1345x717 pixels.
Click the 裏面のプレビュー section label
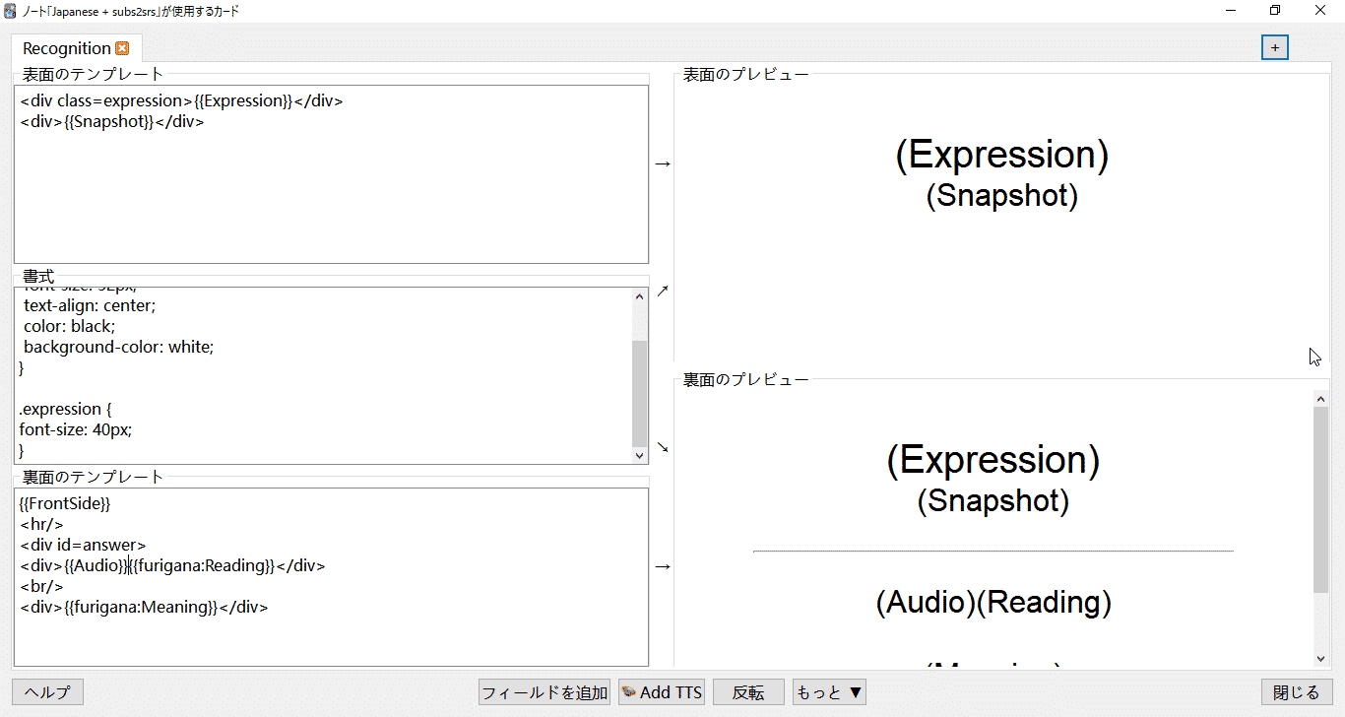(x=746, y=379)
